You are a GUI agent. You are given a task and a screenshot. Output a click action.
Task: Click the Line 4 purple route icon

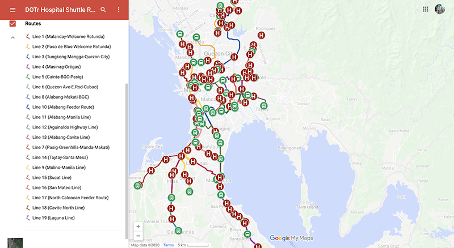pyautogui.click(x=28, y=67)
